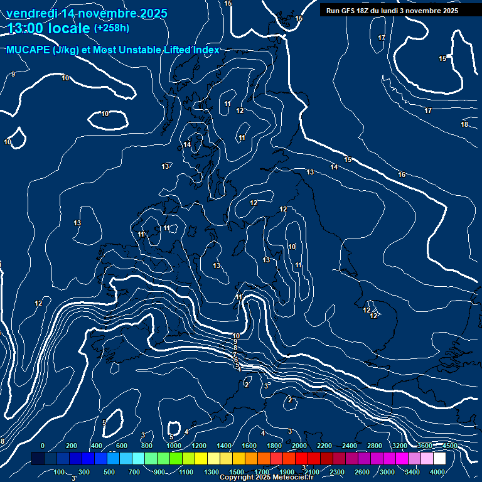This screenshot has height=482, width=482.
Task: Select the darkest navy 0 J/kg swatch
Action: tap(38, 459)
